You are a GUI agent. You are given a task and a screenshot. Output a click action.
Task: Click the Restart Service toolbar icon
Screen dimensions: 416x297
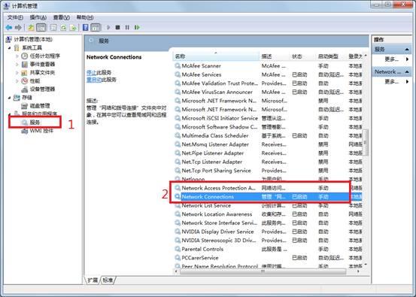(137, 27)
